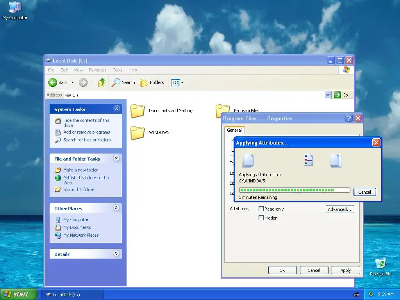Go back with the green Back arrow

(x=53, y=82)
